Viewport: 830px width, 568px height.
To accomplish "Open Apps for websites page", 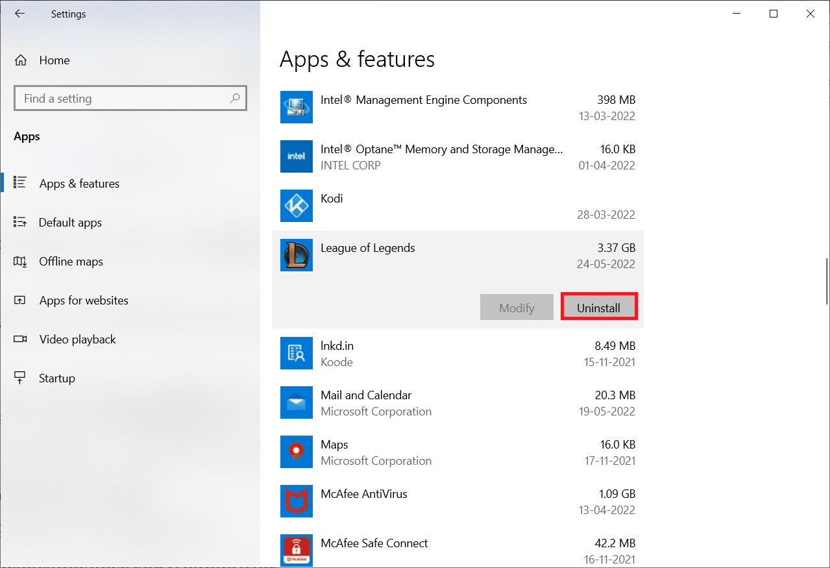I will click(x=130, y=301).
